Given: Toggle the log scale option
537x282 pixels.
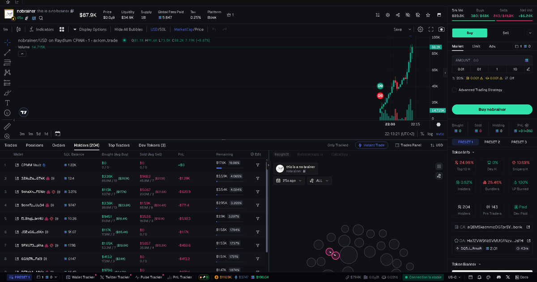Looking at the screenshot, I should pyautogui.click(x=430, y=134).
